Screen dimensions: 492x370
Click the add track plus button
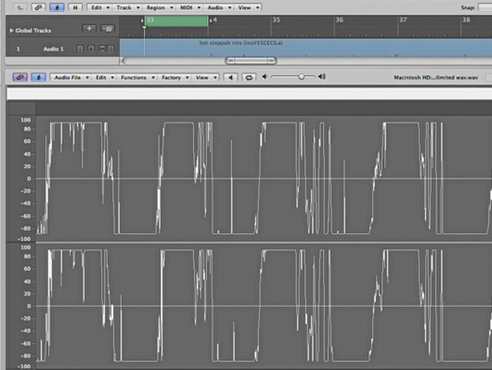click(x=89, y=28)
